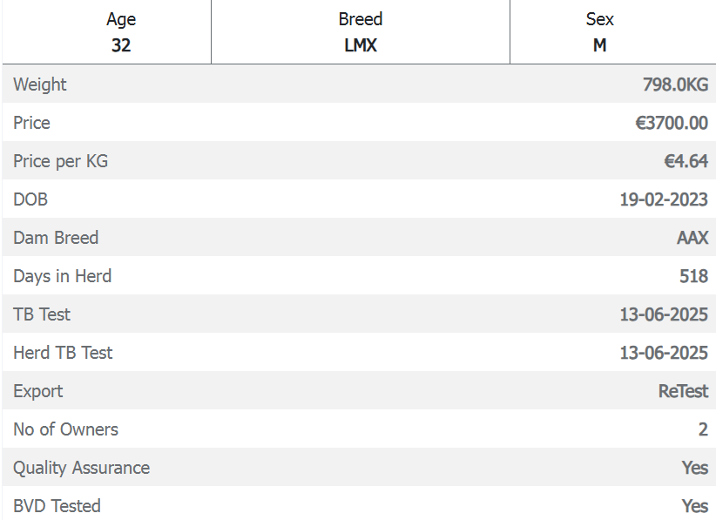
Task: Select the AAX dam breed value
Action: [692, 238]
